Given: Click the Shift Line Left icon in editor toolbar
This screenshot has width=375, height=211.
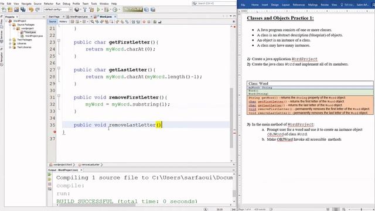Looking at the screenshot, I should tap(133, 22).
